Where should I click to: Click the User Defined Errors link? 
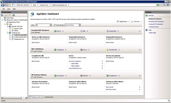pos(75,68)
